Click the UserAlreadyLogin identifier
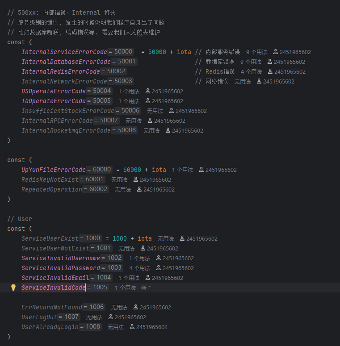Viewport: 340px width, 346px height. (50, 327)
